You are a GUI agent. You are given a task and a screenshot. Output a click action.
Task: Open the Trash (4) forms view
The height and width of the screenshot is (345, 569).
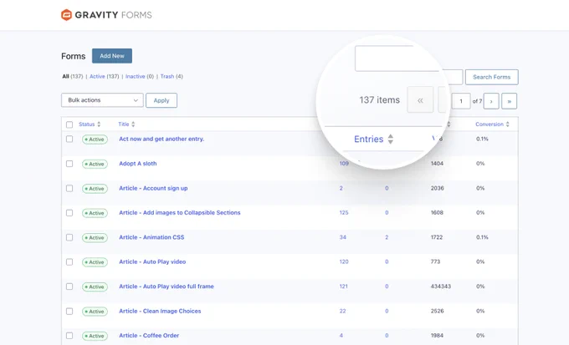point(172,77)
